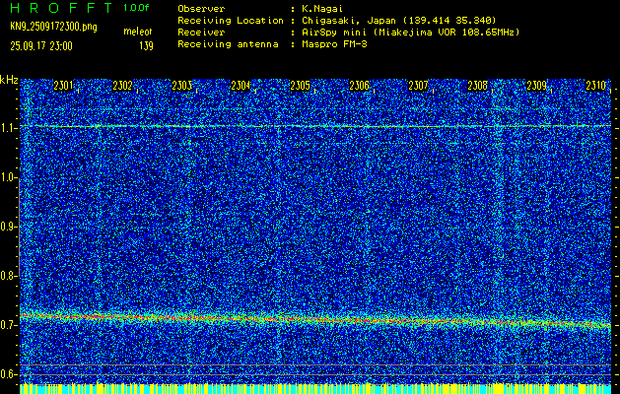Click the 0.8 frequency axis label
The width and height of the screenshot is (620, 394).
(x=7, y=276)
